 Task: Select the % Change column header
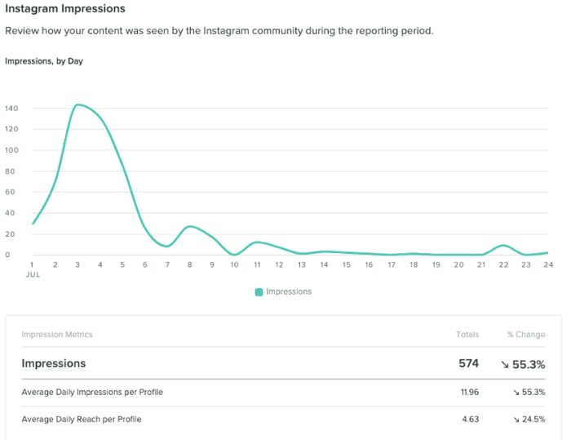coord(525,335)
